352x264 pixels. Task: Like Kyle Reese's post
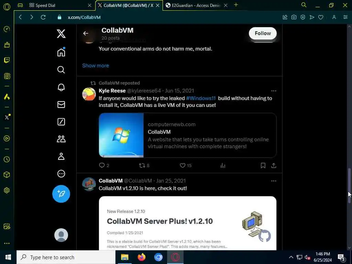(x=186, y=166)
